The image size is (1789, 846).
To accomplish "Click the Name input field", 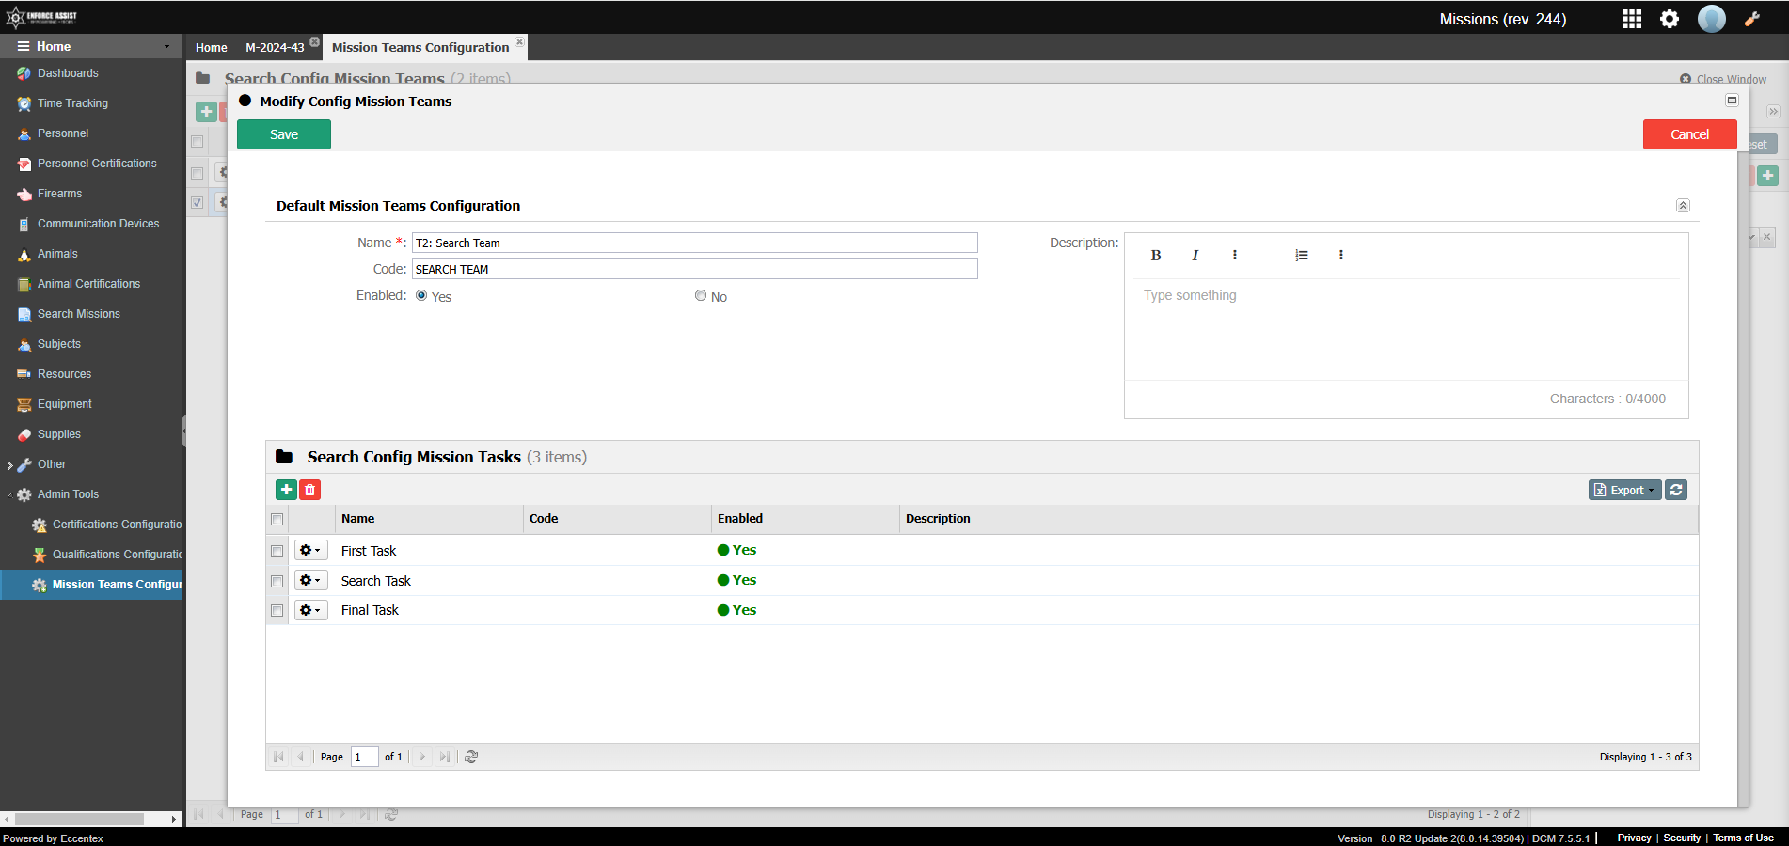I will point(695,243).
